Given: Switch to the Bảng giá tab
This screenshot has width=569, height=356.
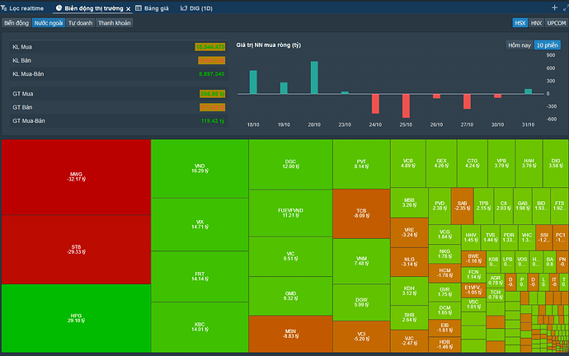Looking at the screenshot, I should (152, 8).
